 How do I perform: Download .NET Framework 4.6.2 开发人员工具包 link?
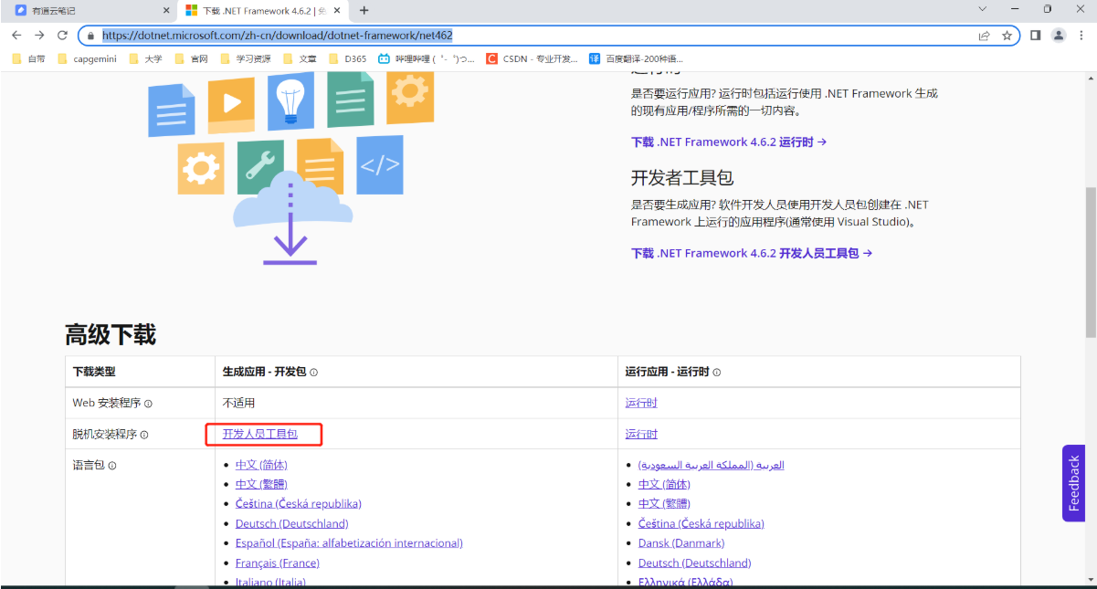752,254
